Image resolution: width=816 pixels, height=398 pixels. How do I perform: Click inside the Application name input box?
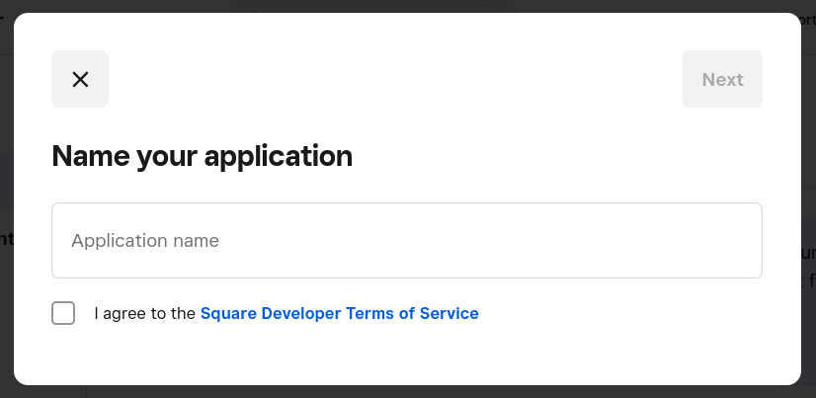(406, 241)
